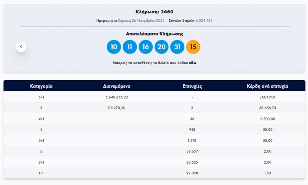Select the blue ball numbered 11
This screenshot has width=308, height=185.
[130, 47]
